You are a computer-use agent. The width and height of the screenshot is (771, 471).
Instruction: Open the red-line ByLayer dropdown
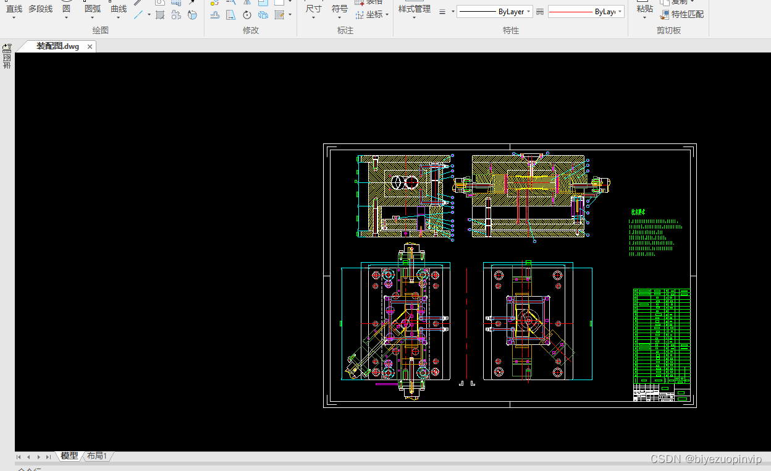click(586, 12)
